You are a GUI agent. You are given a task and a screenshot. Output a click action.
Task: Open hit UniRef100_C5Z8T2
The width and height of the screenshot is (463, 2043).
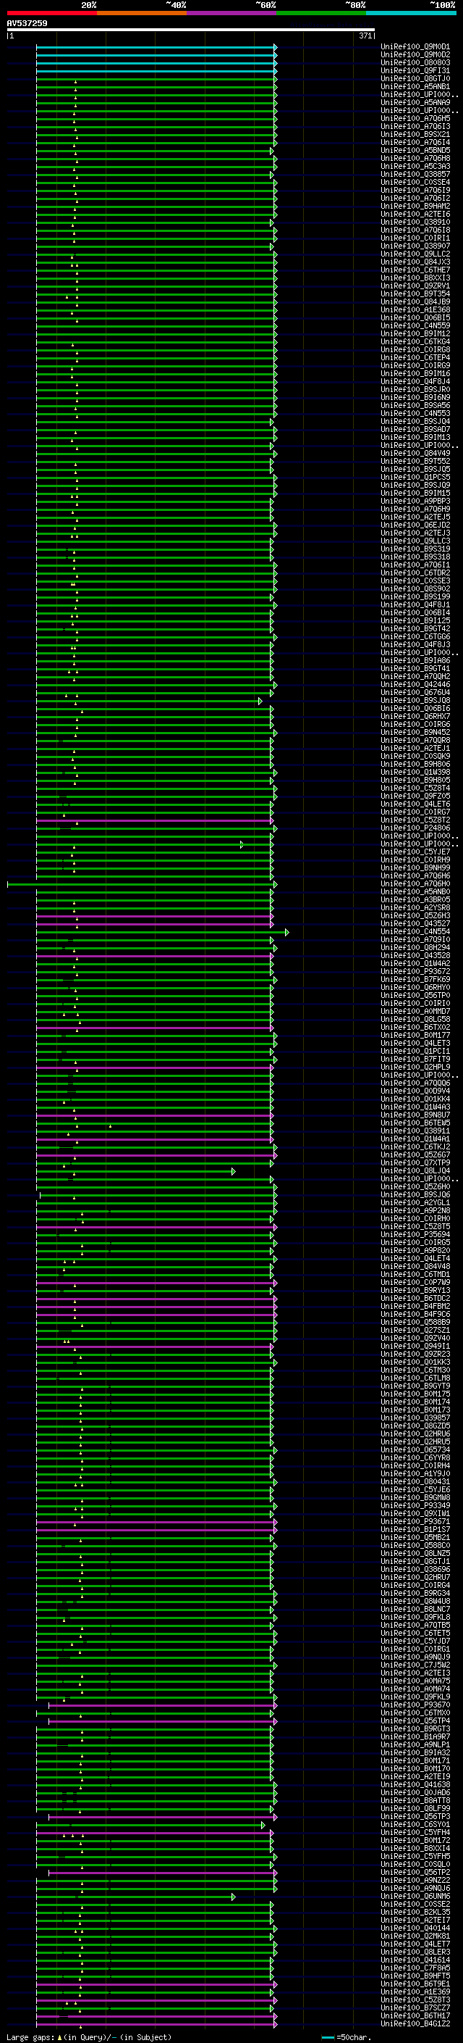click(x=415, y=819)
